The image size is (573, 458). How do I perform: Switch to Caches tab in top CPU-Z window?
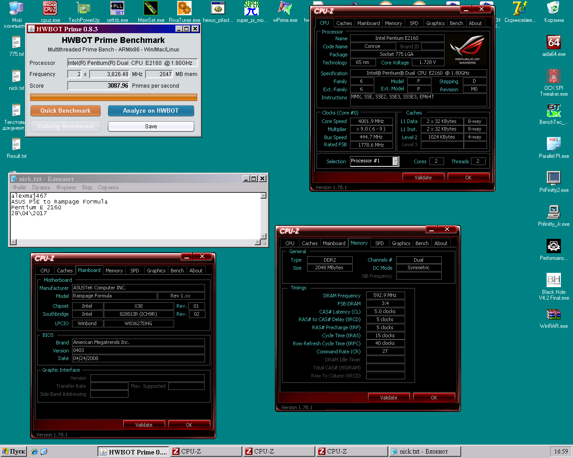pos(344,23)
